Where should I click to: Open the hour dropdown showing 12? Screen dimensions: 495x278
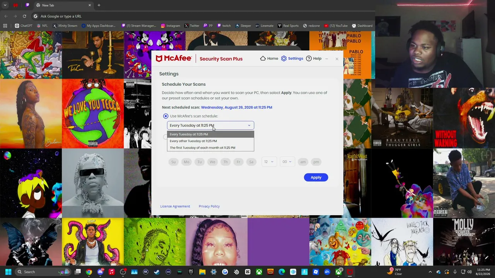[269, 162]
